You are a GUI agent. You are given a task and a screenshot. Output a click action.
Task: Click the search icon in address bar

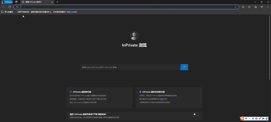pyautogui.click(x=17, y=7)
